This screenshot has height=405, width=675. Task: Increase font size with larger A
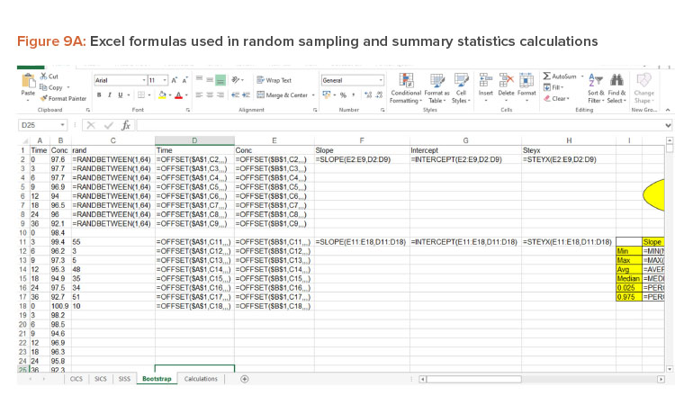pos(175,80)
